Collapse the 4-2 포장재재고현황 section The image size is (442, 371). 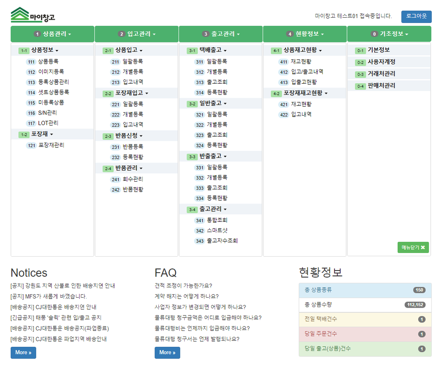[304, 93]
